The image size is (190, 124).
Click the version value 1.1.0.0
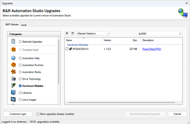coord(107,49)
